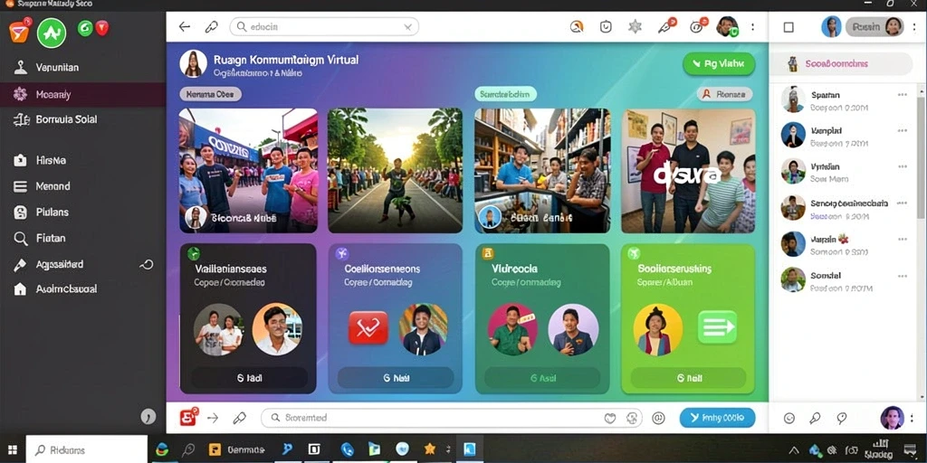Open the star icon in top toolbar
This screenshot has width=927, height=463.
tap(635, 26)
